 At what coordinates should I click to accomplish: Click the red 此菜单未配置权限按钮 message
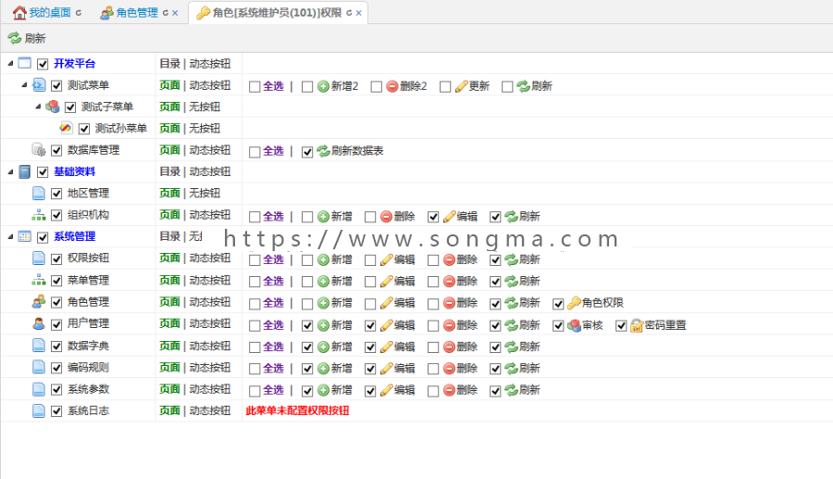click(297, 410)
